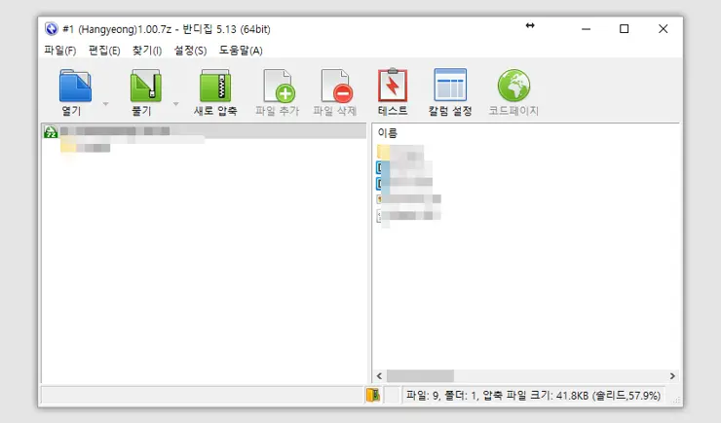
Task: Expand the 열기 dropdown arrow
Action: click(x=106, y=104)
